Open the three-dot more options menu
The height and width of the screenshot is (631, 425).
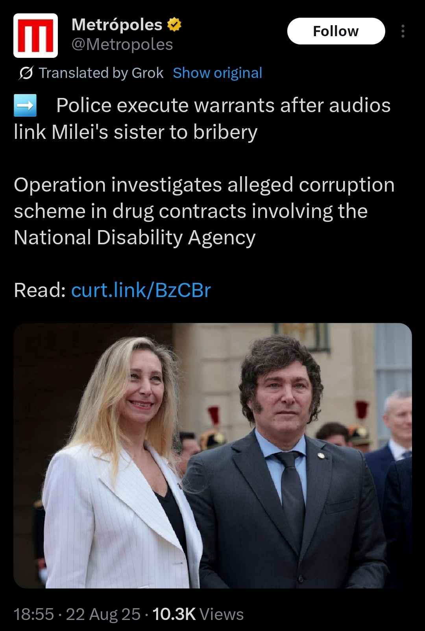pyautogui.click(x=403, y=31)
